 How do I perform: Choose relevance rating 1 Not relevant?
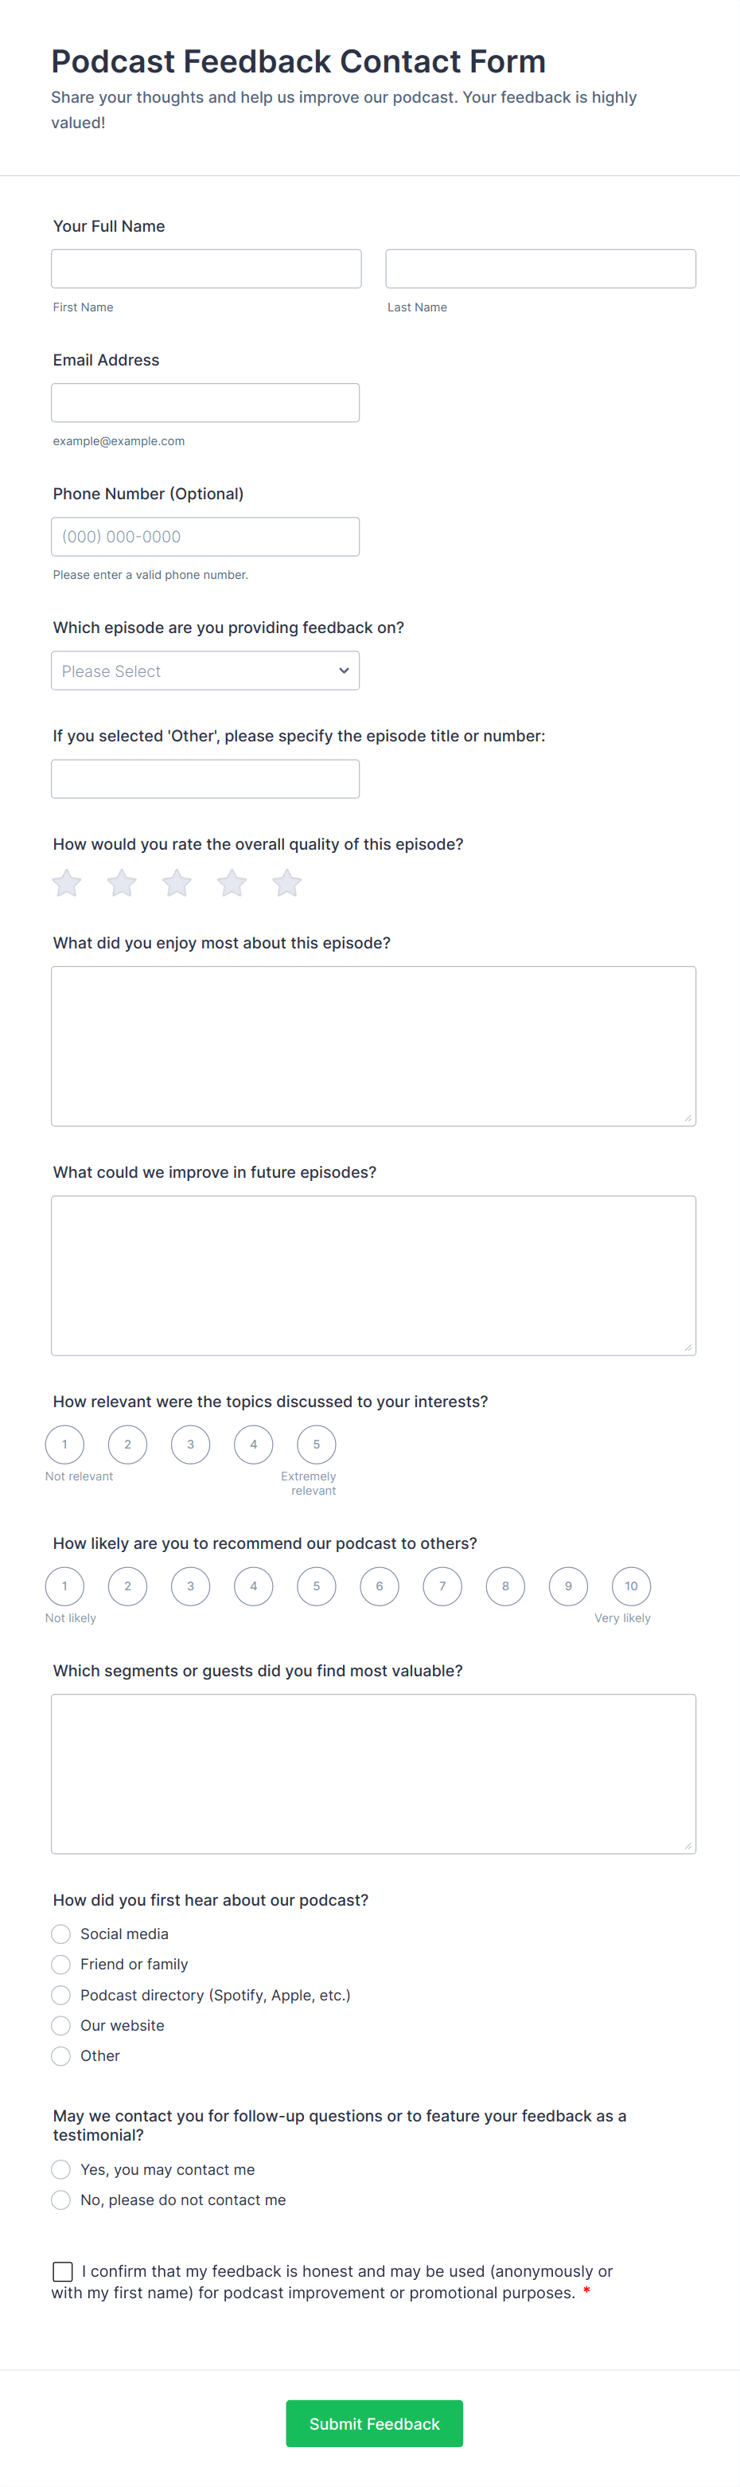click(64, 1445)
